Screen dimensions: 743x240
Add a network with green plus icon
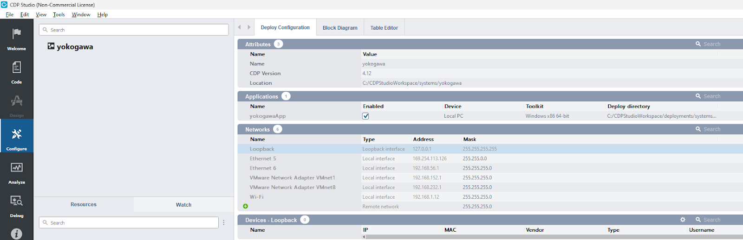coord(245,206)
